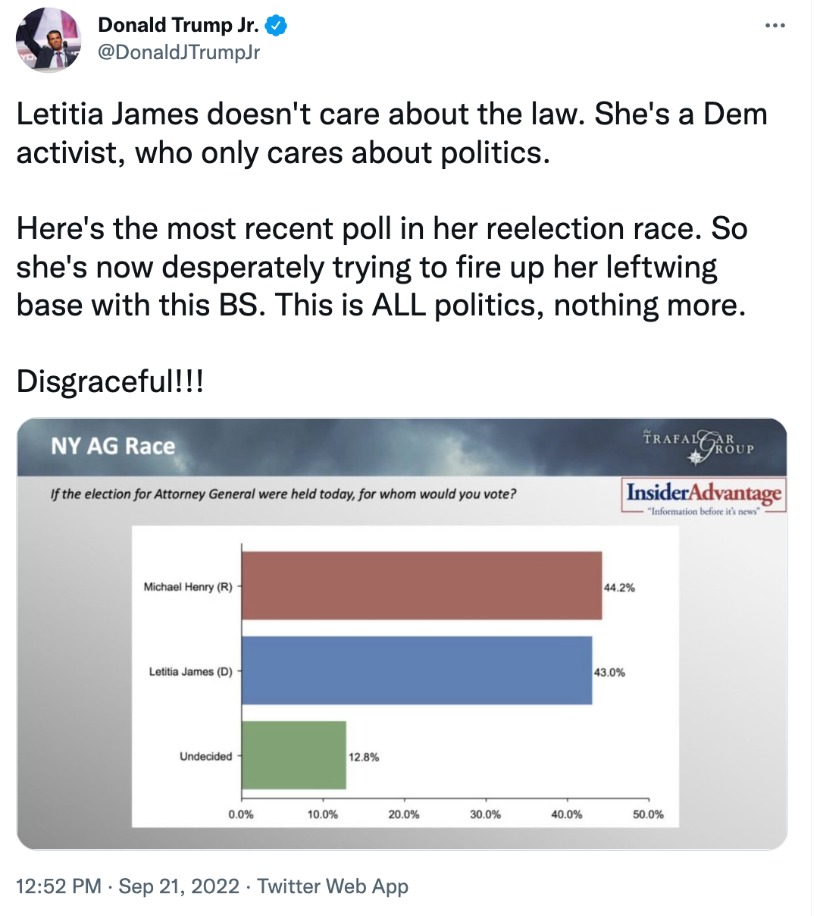Click the NY AG Race chart title

click(x=113, y=446)
